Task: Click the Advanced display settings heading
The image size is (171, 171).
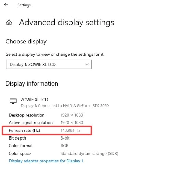Action: click(66, 22)
